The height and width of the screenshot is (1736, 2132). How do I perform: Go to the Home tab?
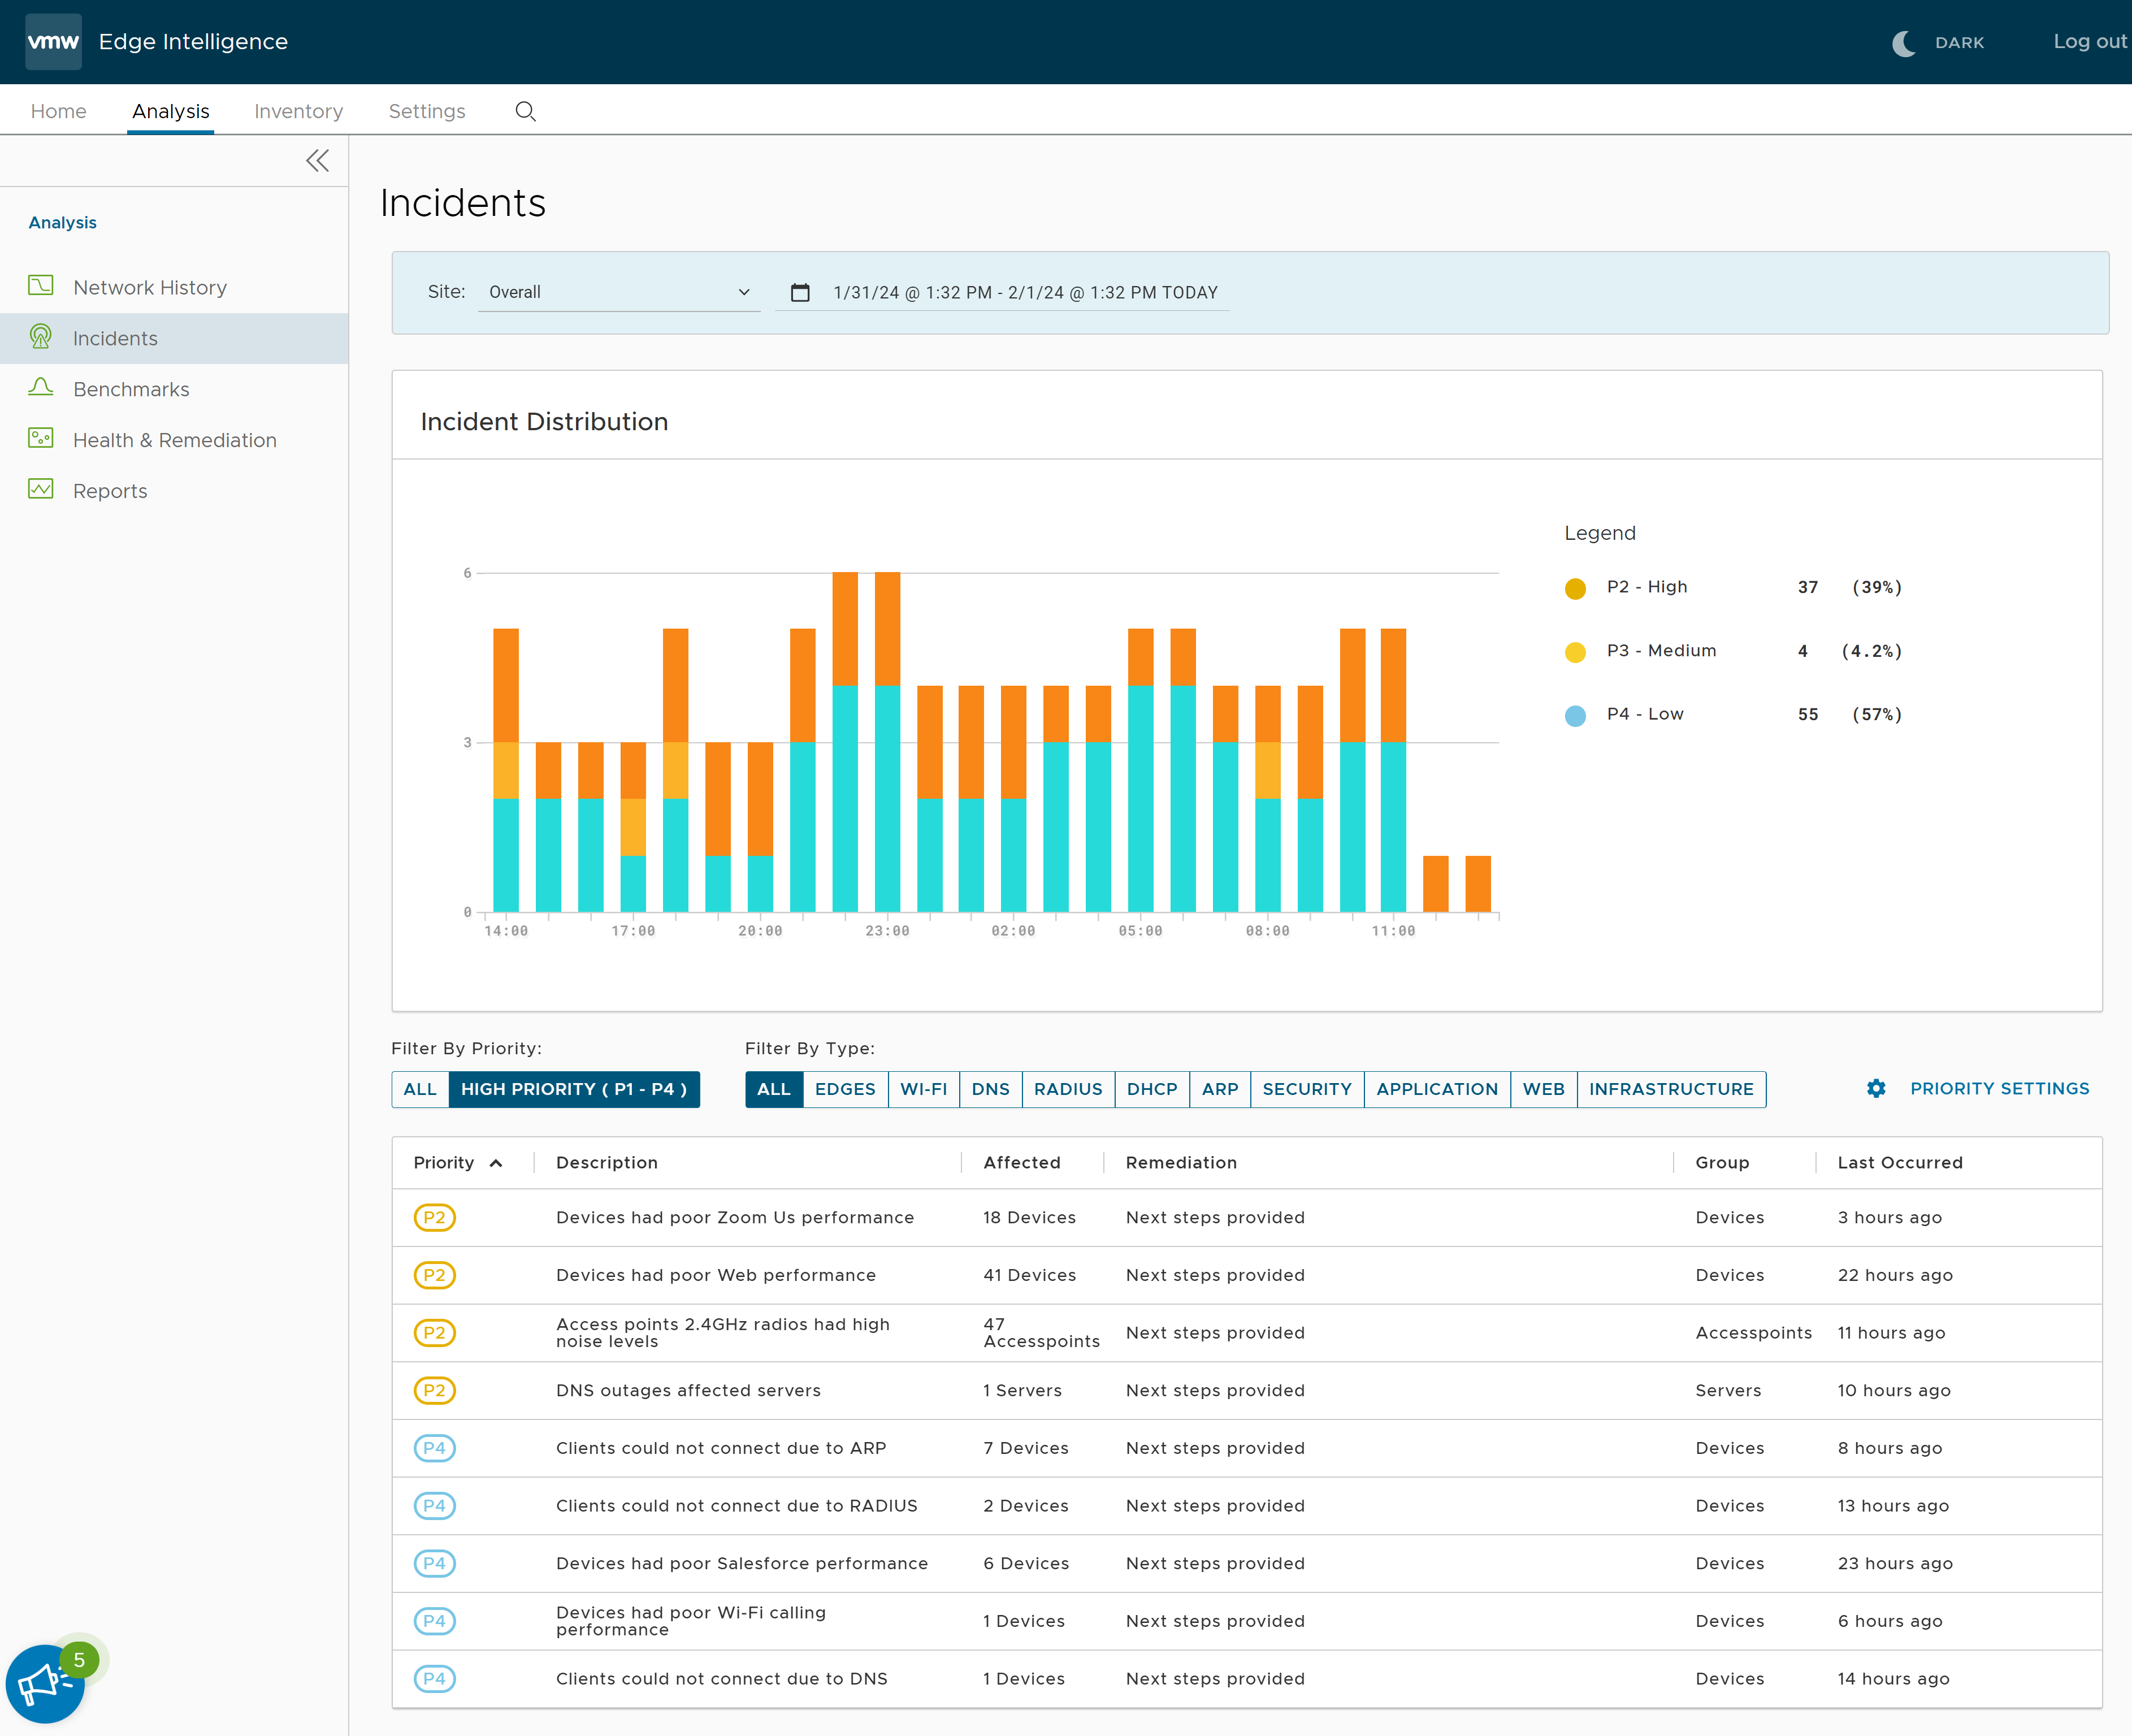tap(59, 111)
